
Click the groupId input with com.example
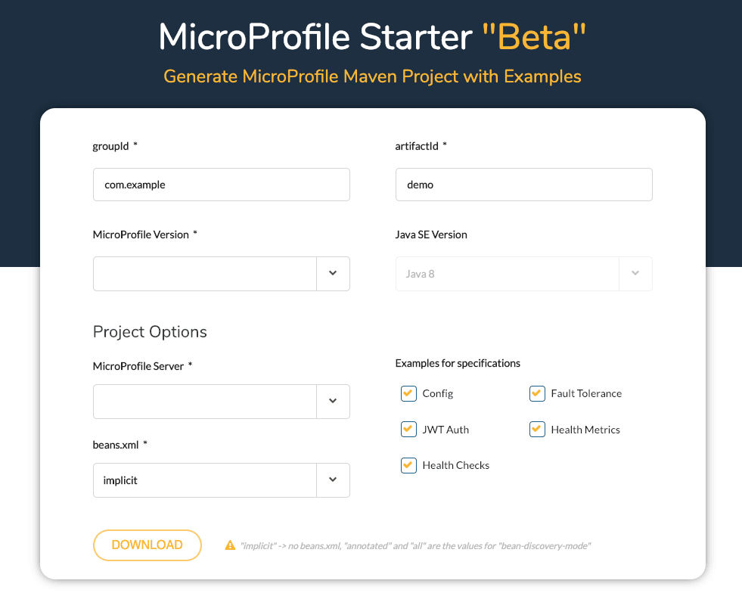pyautogui.click(x=222, y=185)
